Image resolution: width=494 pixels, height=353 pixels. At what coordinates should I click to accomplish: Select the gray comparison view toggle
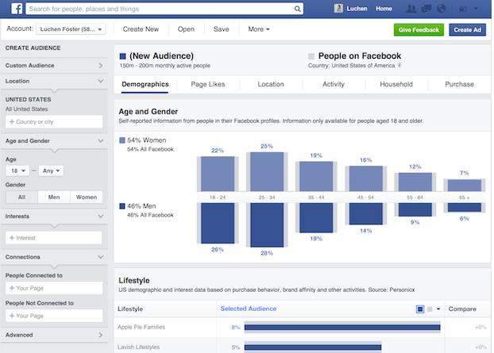[x=430, y=309]
